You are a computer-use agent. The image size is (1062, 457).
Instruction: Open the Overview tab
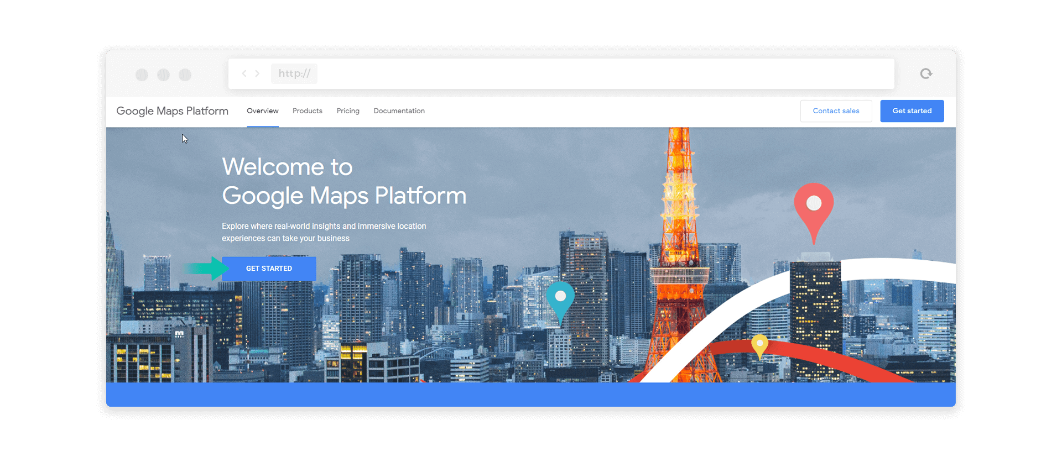tap(263, 111)
